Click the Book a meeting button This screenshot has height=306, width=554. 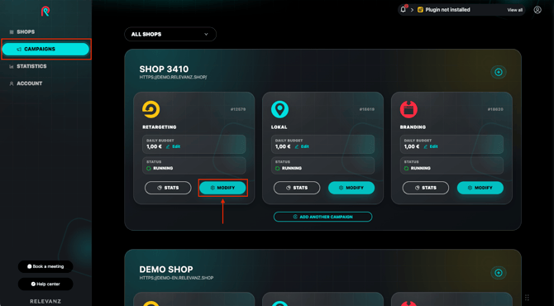tap(45, 266)
